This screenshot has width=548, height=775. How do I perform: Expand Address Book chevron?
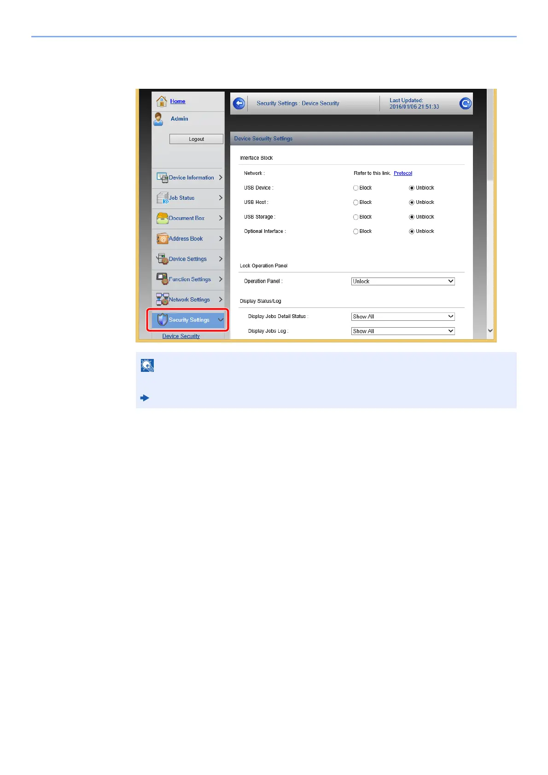click(221, 238)
